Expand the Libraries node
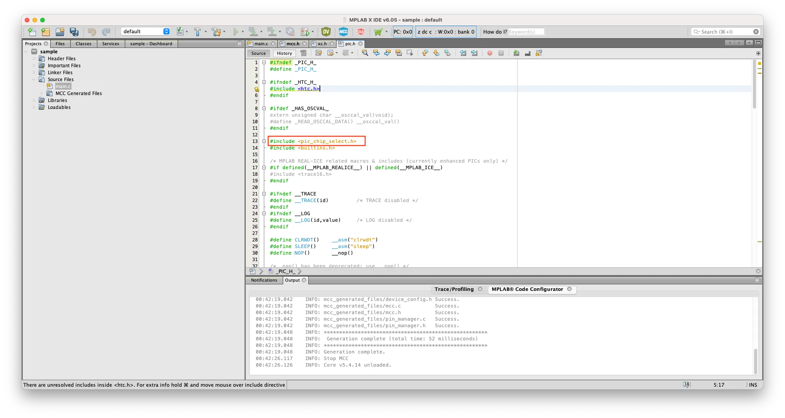785x418 pixels. (34, 100)
